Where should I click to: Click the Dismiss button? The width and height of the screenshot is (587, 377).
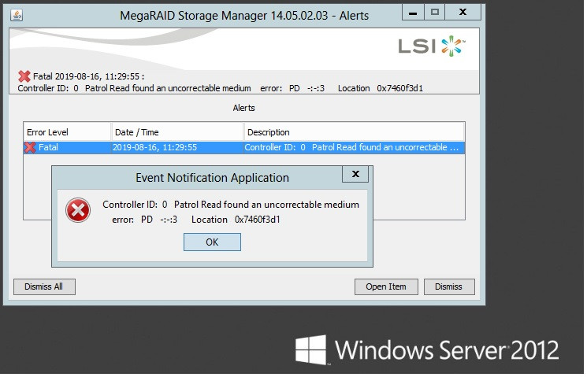click(451, 287)
